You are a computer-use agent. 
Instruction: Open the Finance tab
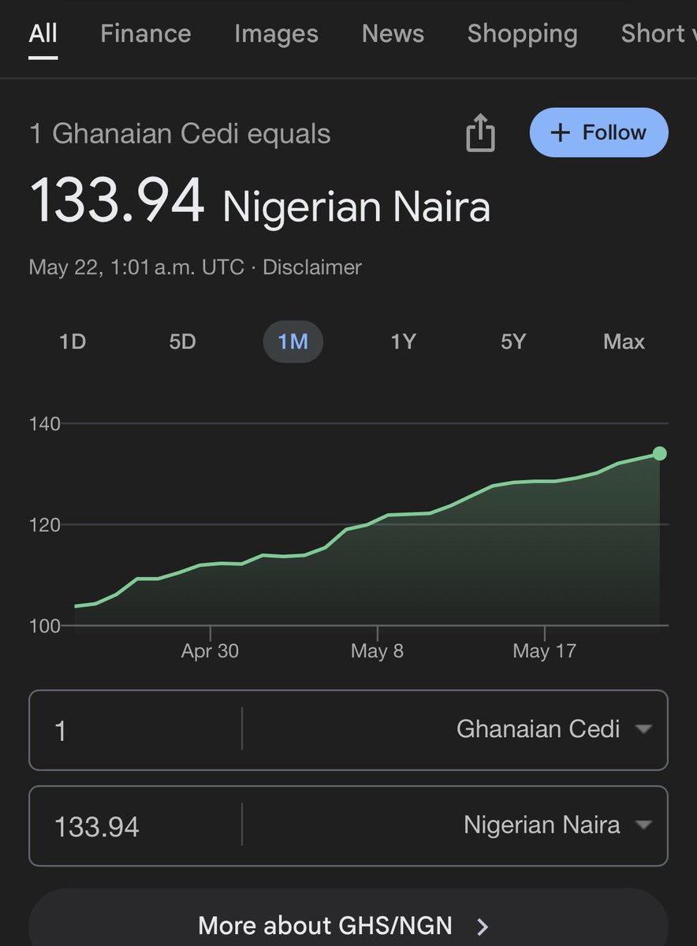(x=146, y=34)
